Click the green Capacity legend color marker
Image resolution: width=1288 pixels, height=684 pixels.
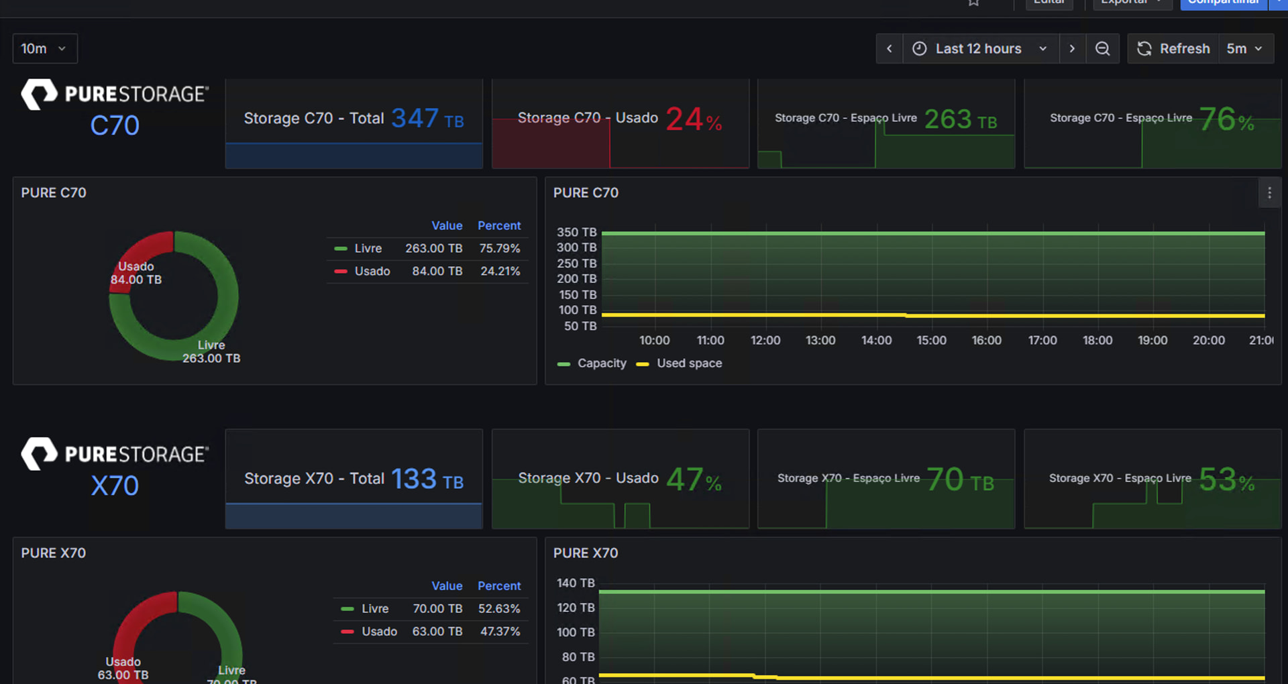point(563,364)
